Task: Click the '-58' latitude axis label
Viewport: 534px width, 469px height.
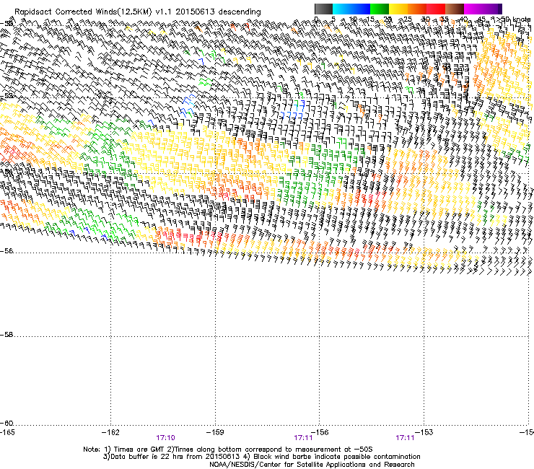Action: 6,335
